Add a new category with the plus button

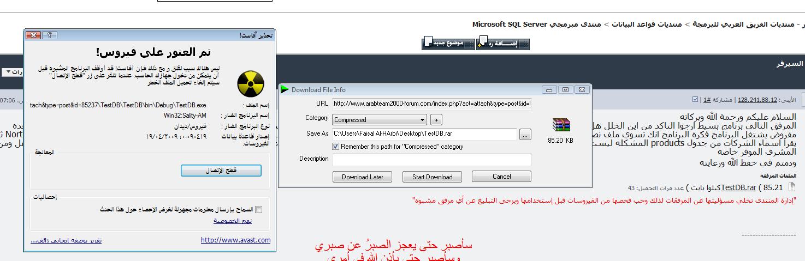pyautogui.click(x=436, y=119)
